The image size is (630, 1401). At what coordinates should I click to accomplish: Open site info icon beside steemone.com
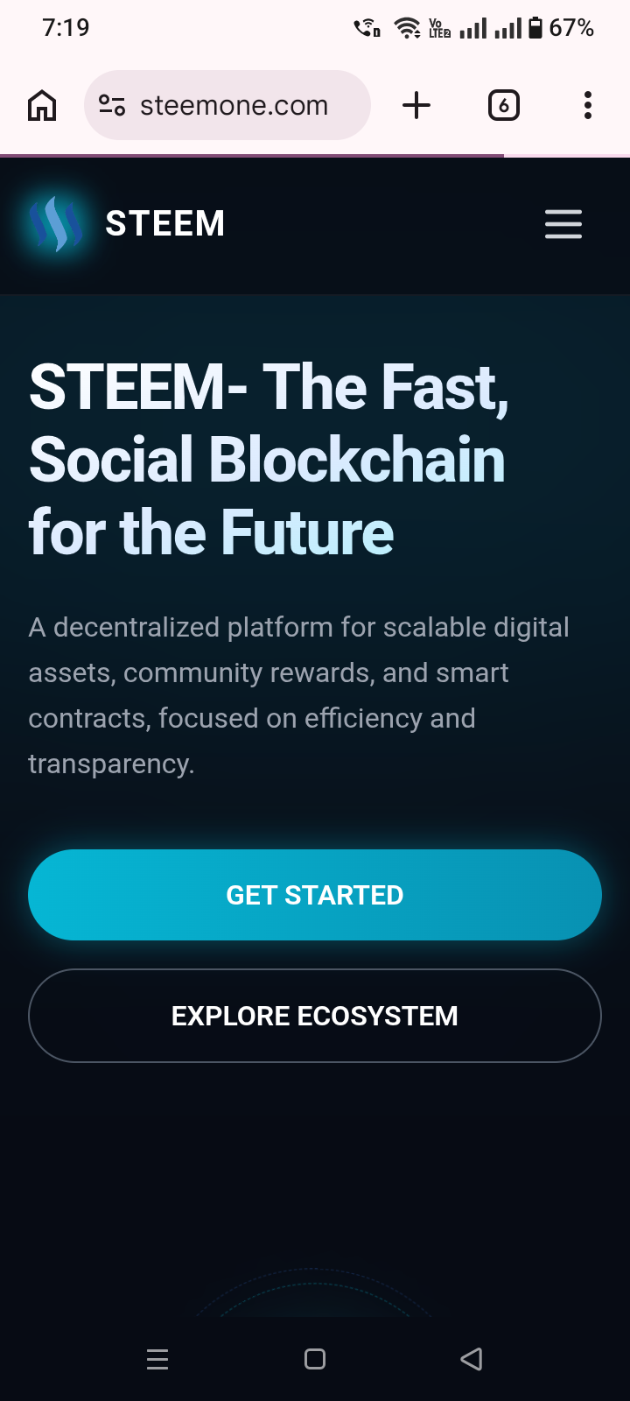click(x=112, y=106)
